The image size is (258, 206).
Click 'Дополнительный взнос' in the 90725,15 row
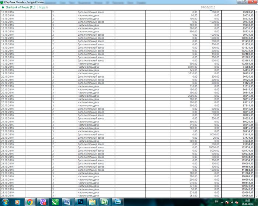91,77
